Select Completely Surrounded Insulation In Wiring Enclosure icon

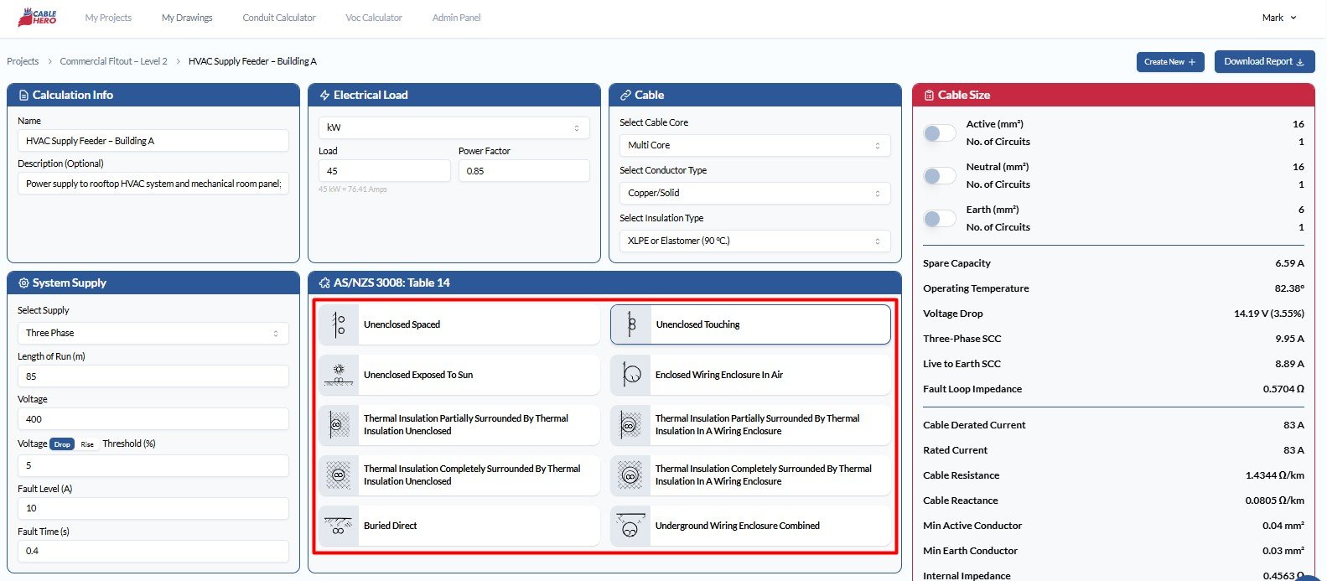pos(631,475)
